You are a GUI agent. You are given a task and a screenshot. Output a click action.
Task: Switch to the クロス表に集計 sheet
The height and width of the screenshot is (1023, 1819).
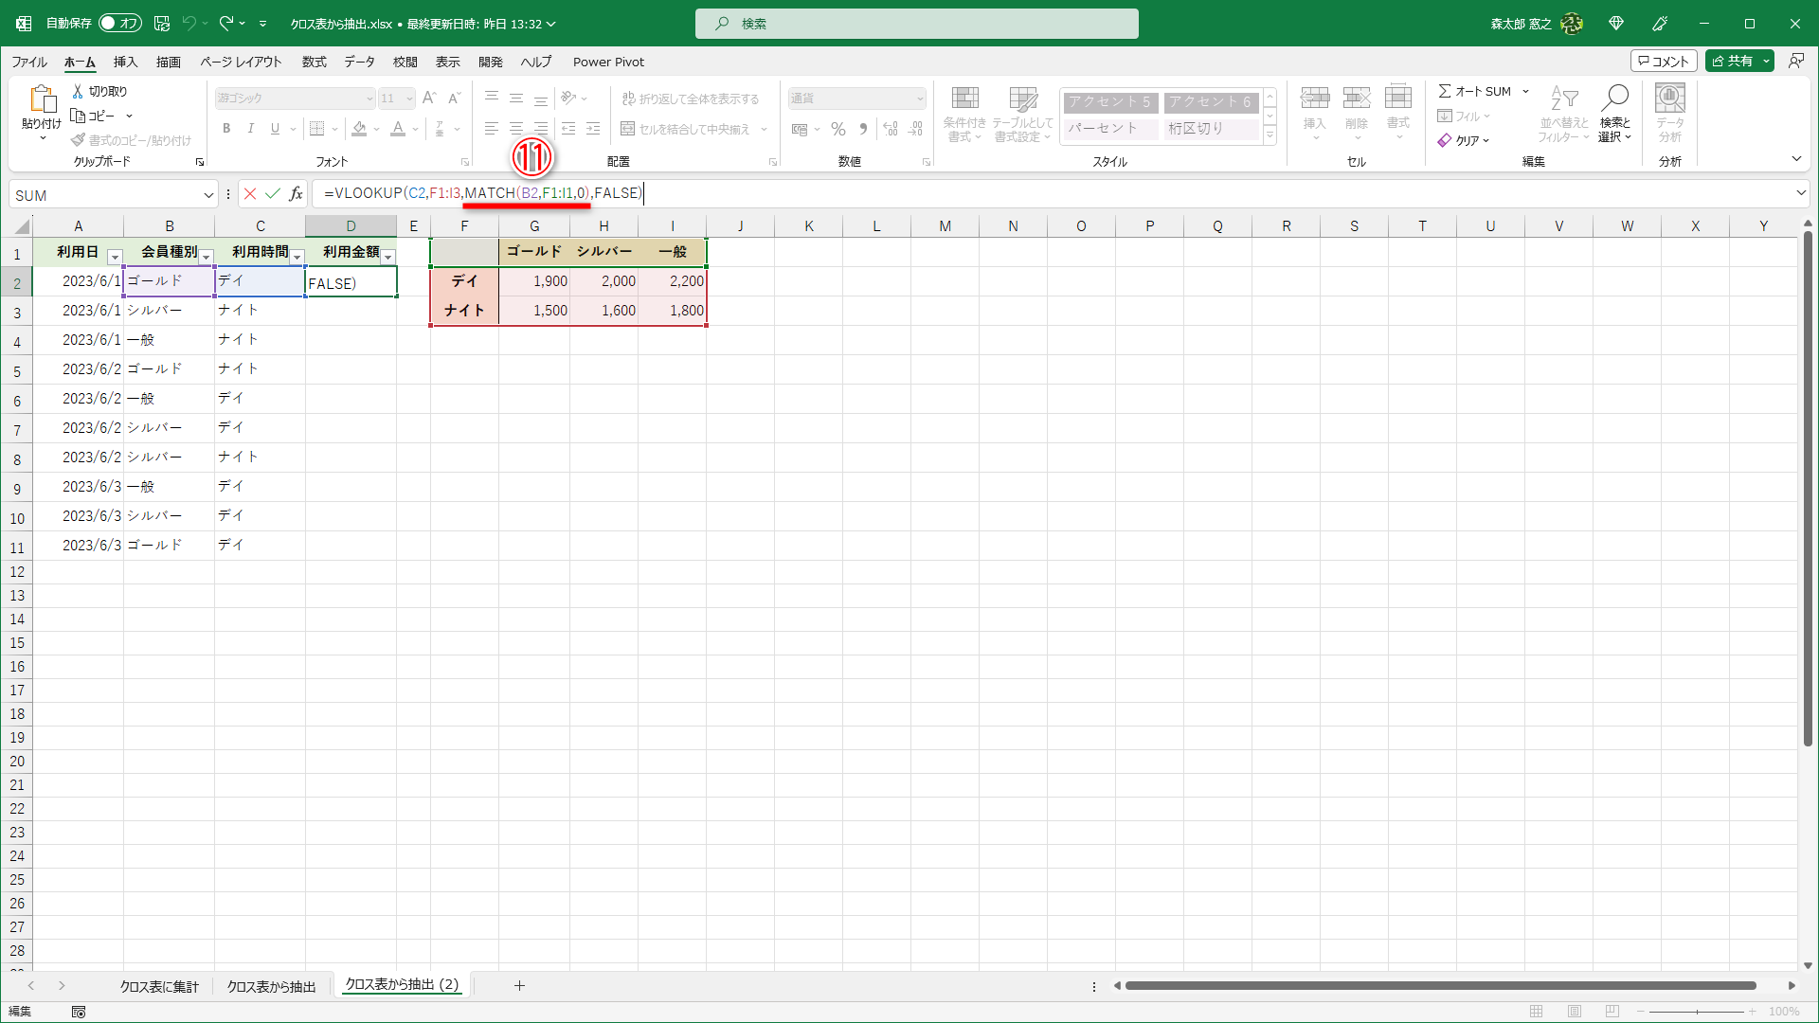point(158,985)
